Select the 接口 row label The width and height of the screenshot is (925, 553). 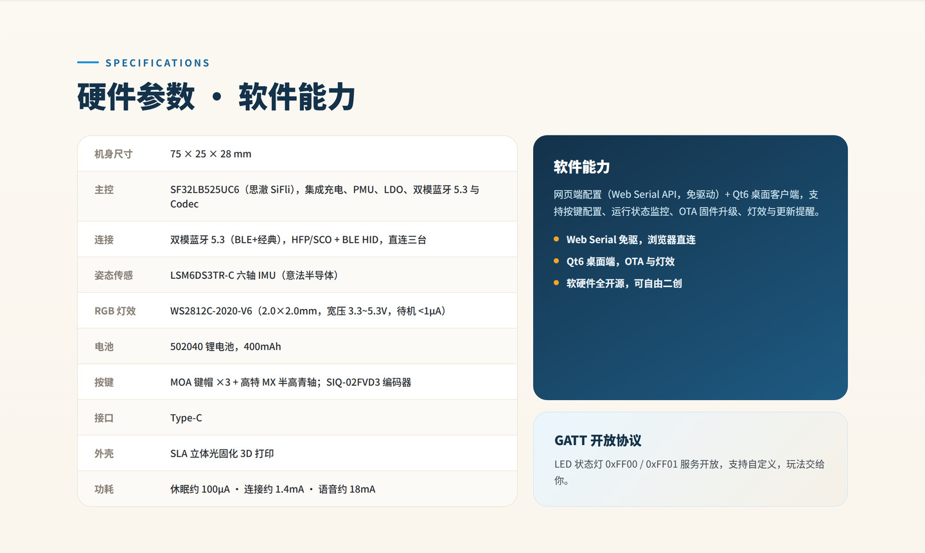coord(104,418)
